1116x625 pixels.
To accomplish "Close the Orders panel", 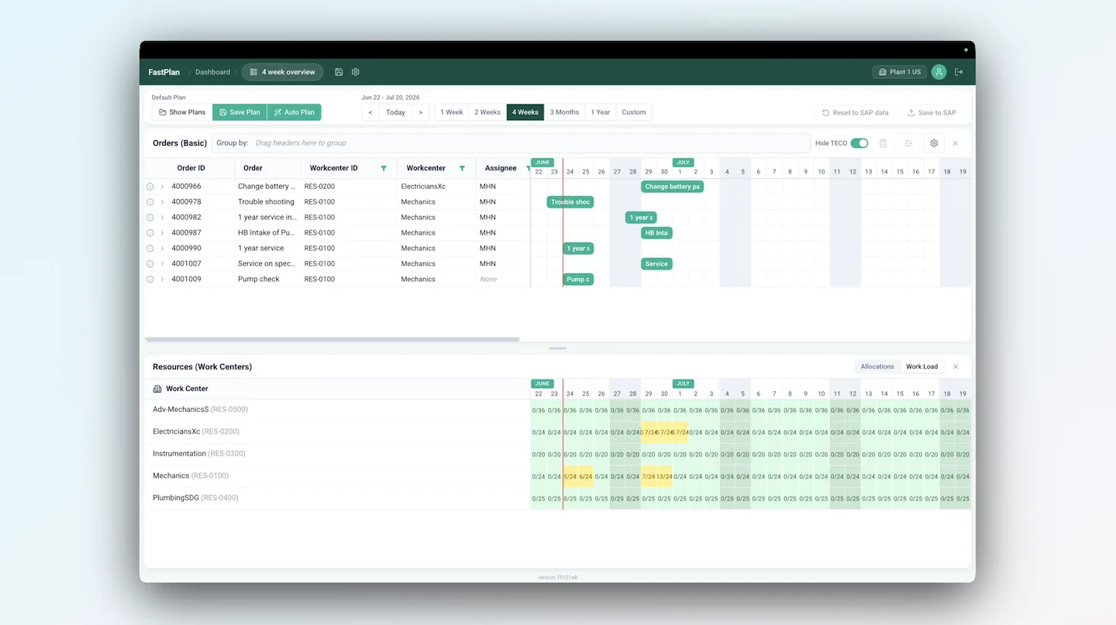I will [956, 143].
